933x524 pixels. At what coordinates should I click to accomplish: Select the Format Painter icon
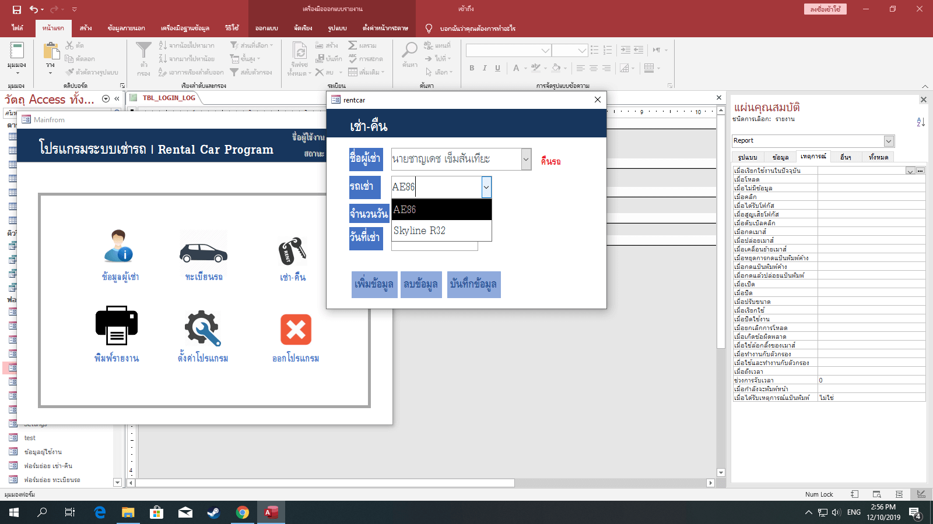[70, 72]
